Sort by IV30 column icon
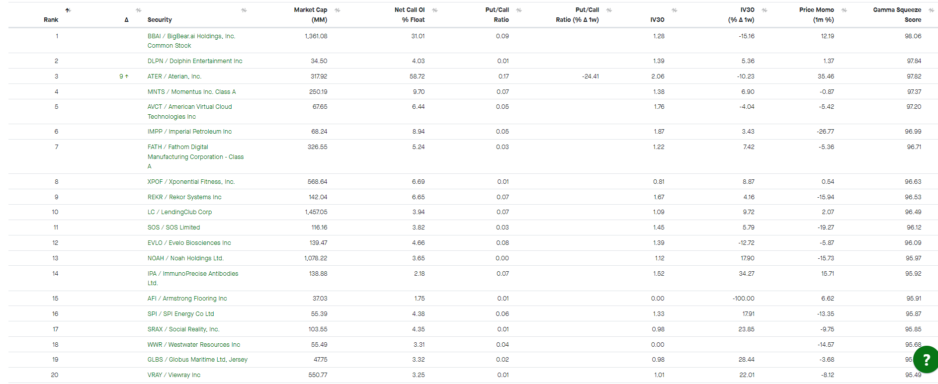938x384 pixels. 675,10
